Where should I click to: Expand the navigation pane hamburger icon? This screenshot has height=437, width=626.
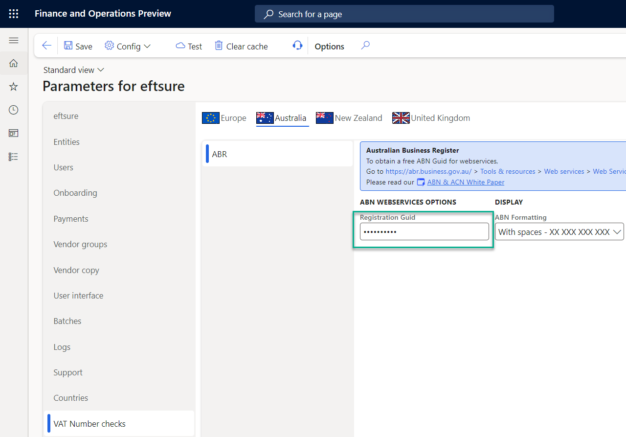14,41
